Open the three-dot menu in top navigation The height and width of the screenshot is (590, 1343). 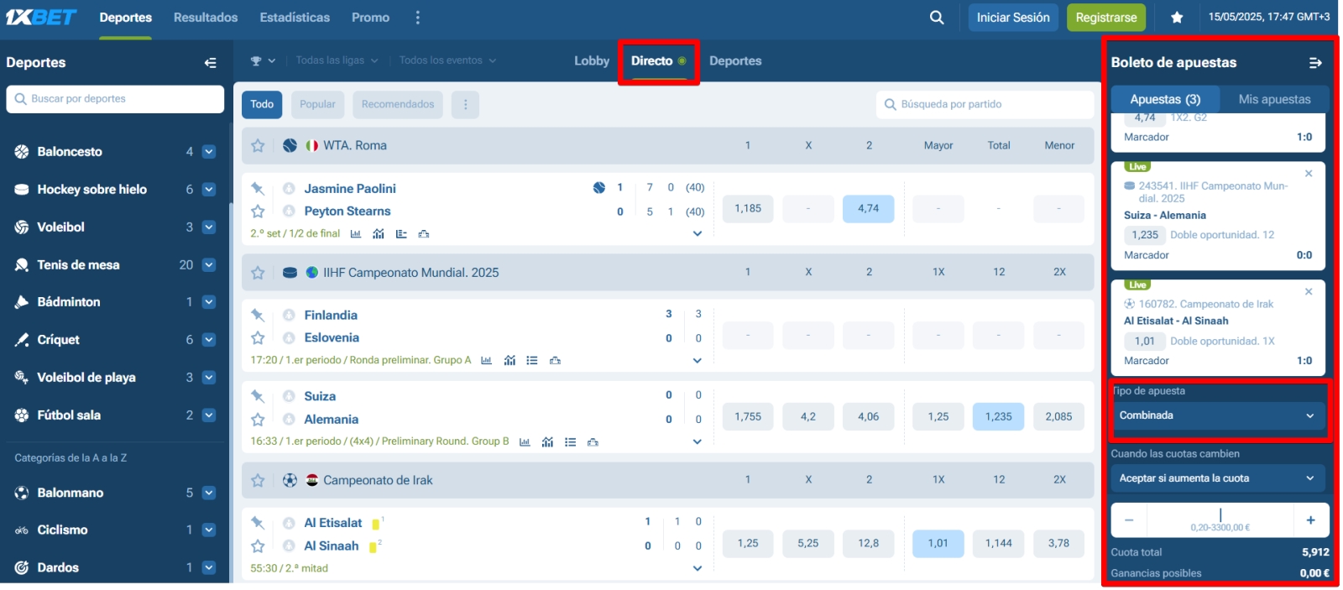click(x=418, y=18)
